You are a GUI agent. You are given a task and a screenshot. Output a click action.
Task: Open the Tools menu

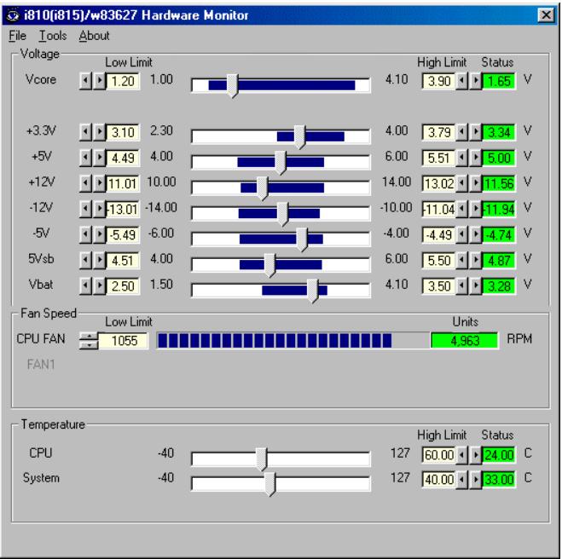click(x=53, y=36)
